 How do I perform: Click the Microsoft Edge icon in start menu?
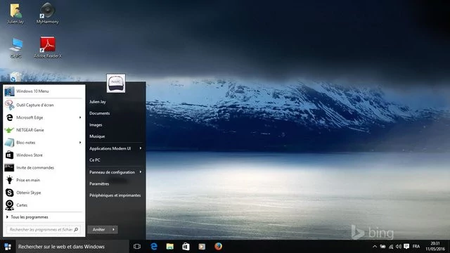(x=9, y=117)
